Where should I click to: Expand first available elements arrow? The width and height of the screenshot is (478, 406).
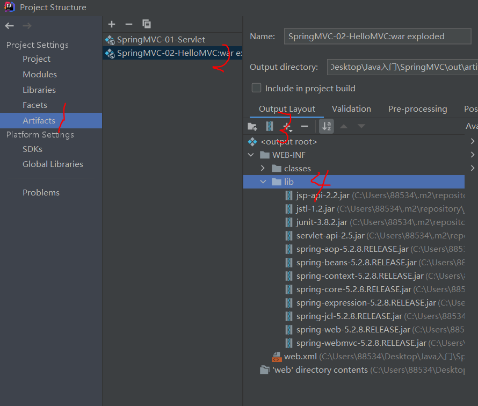coord(473,141)
